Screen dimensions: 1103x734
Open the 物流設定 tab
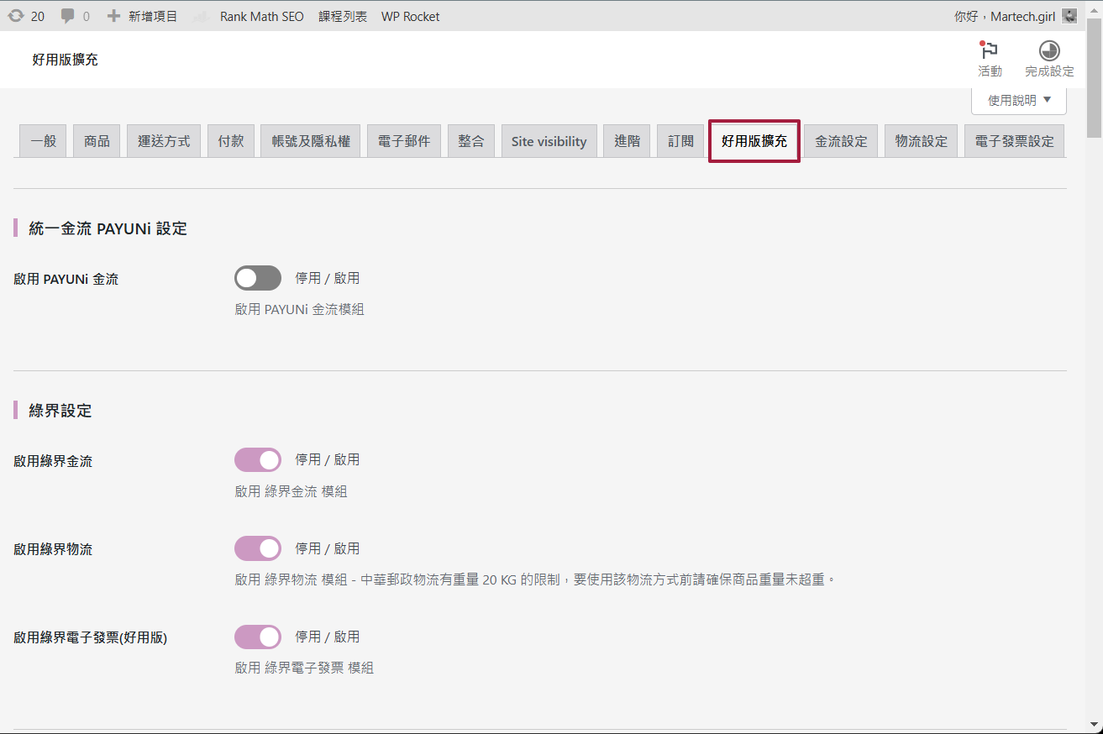(x=921, y=141)
